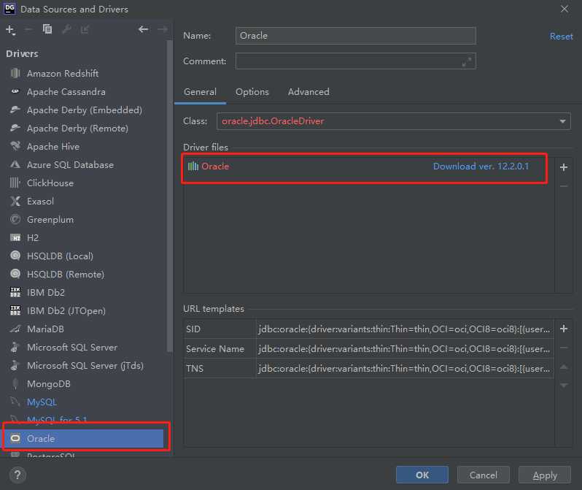Open the Class dropdown arrow
Screen dimensions: 582x490
pyautogui.click(x=562, y=121)
